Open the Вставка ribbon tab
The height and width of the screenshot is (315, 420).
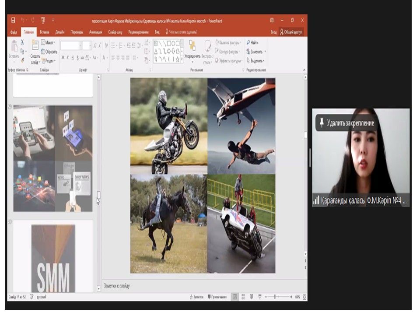pos(44,32)
